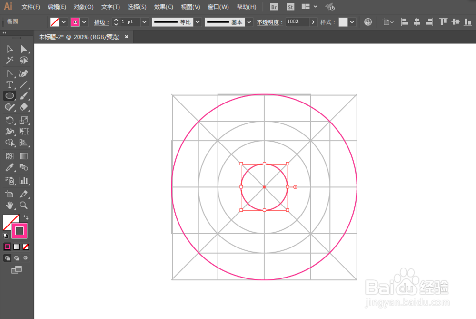Set fill to none in toolbar

coord(26,247)
